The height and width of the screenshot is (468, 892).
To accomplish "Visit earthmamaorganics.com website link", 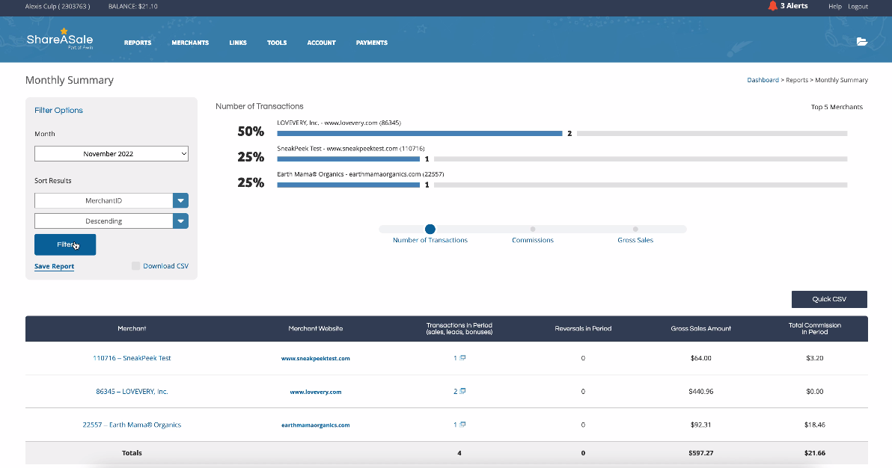I will [316, 425].
